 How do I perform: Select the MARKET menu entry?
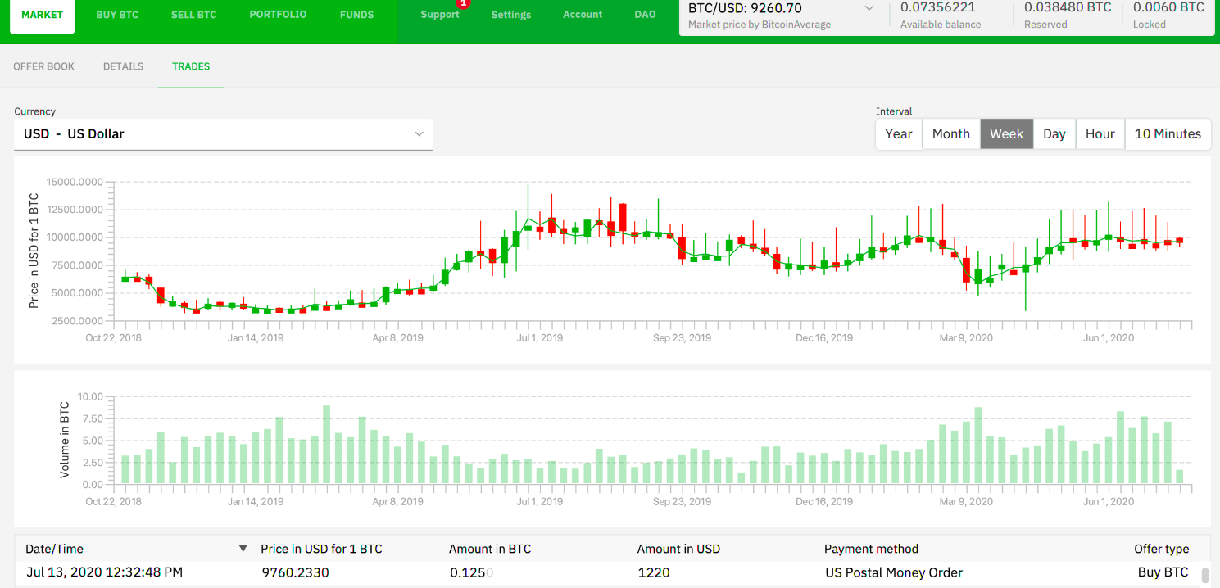[x=42, y=13]
